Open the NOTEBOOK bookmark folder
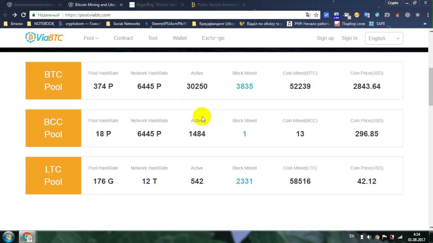The width and height of the screenshot is (433, 243). [40, 24]
